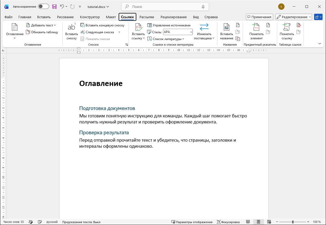Open the Стиль APA combo box
This screenshot has height=225, width=326.
[x=178, y=32]
